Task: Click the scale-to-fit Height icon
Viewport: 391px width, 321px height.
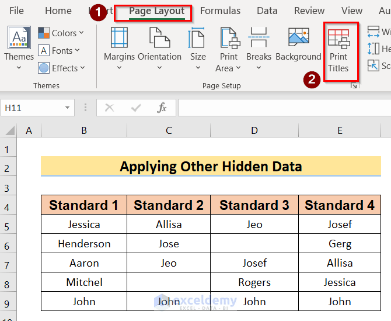Action: 373,49
